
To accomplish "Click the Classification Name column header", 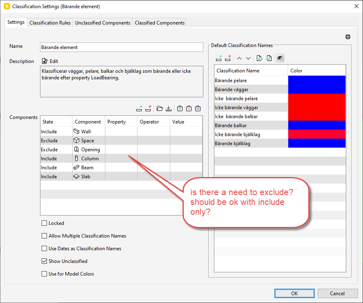I will pyautogui.click(x=251, y=70).
